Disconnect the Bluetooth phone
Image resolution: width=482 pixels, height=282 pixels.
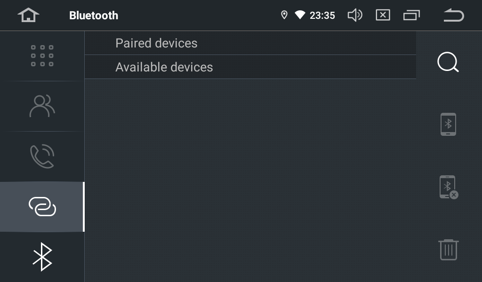pyautogui.click(x=448, y=187)
